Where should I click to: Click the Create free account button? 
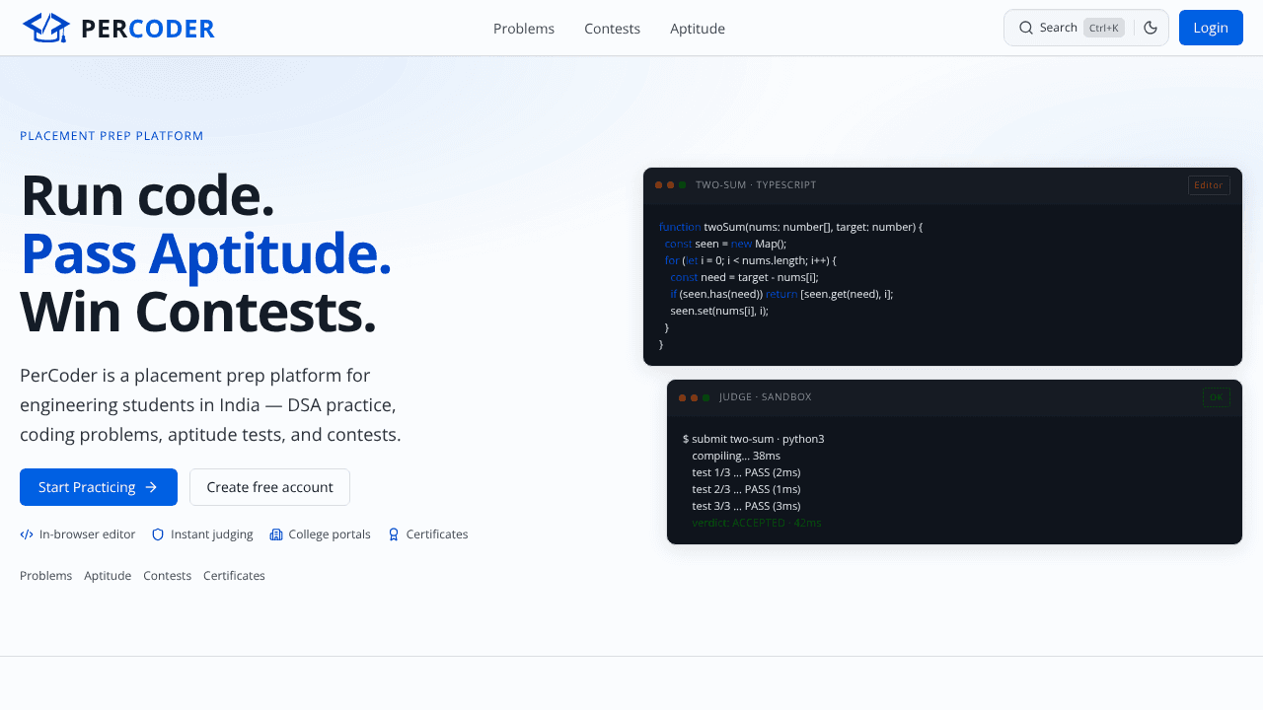tap(269, 487)
